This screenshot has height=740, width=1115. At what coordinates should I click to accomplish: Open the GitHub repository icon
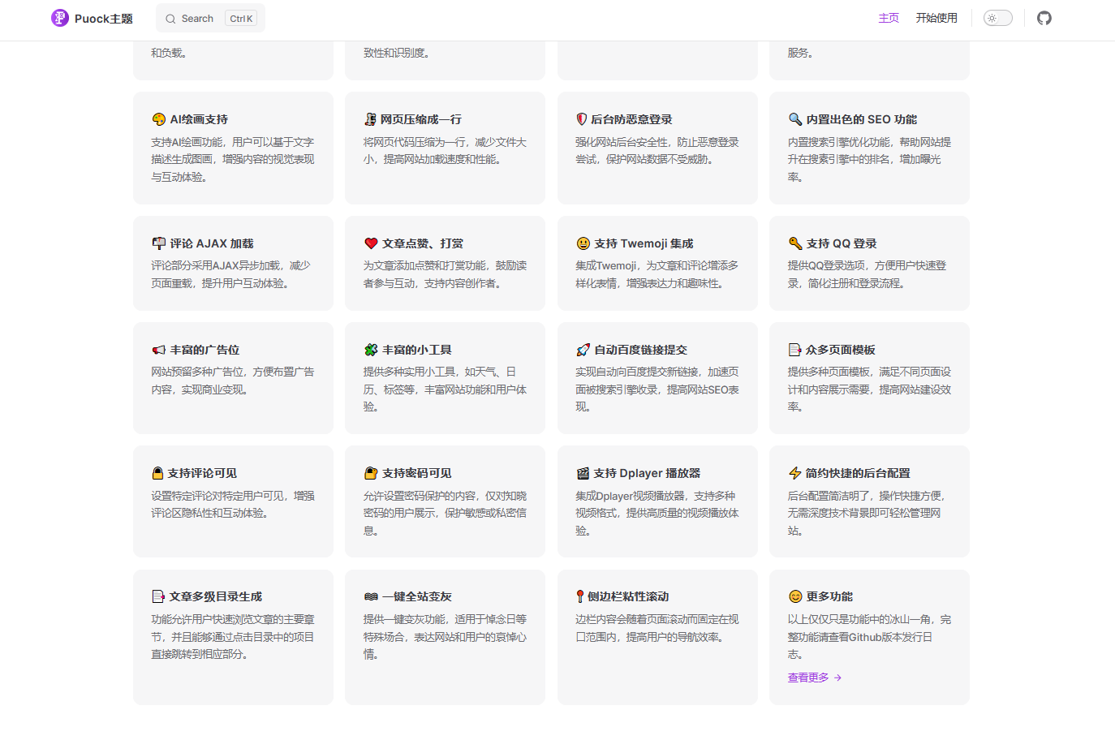1044,17
